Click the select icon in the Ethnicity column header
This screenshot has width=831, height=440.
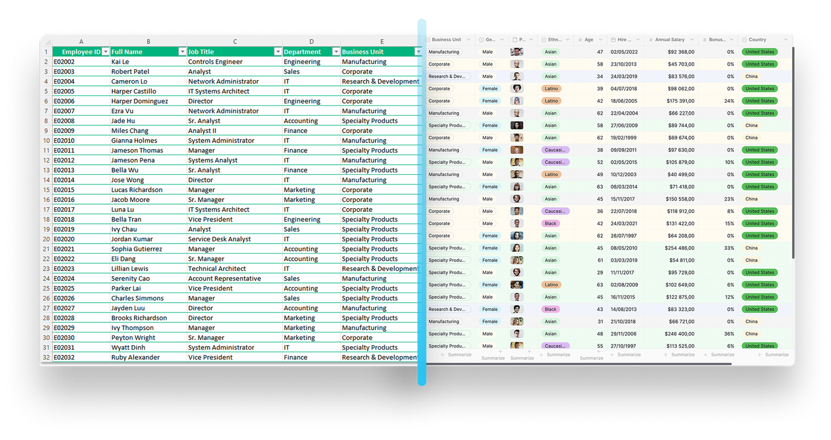coord(544,39)
